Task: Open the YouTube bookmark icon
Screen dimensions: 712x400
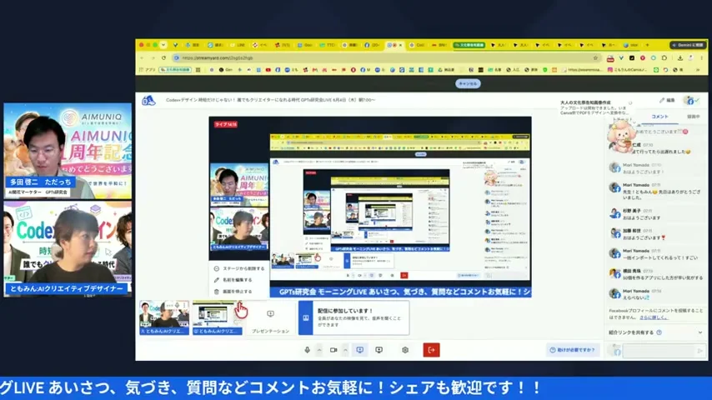Action: 268,70
